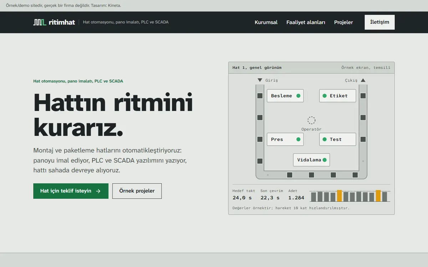Click the İletişim button in header
Viewport: 428px width, 267px height.
(379, 22)
